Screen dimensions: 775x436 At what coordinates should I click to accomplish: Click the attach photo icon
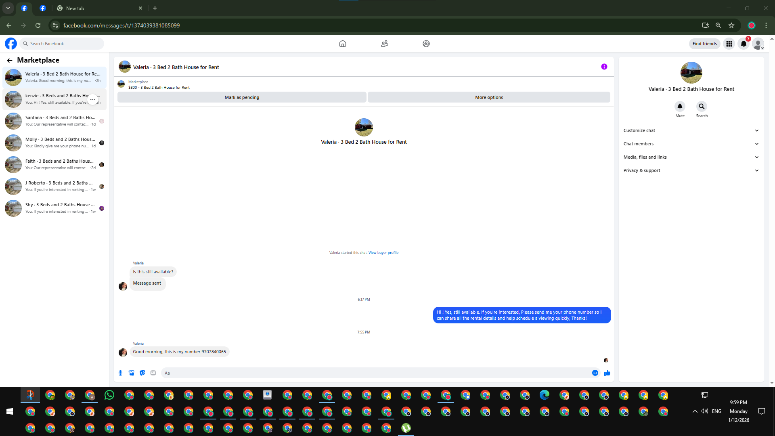click(x=131, y=373)
